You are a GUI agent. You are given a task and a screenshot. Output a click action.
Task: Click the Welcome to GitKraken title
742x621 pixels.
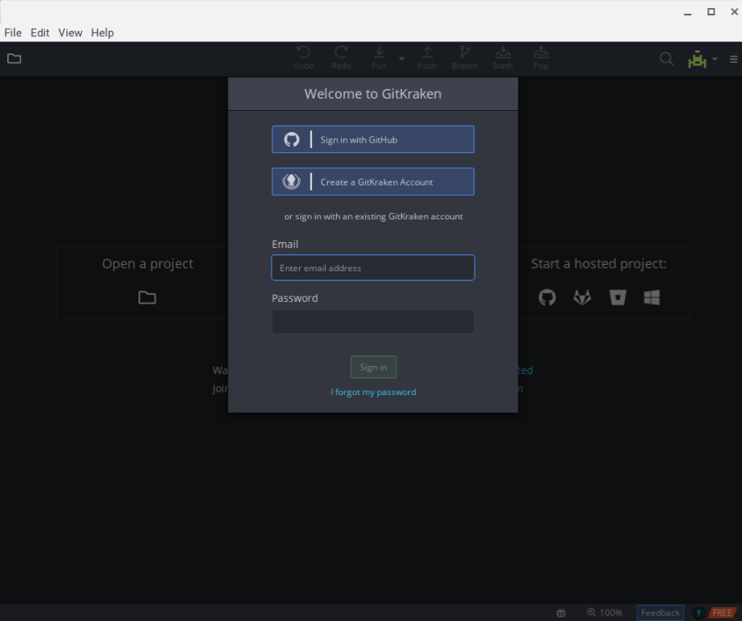(373, 94)
